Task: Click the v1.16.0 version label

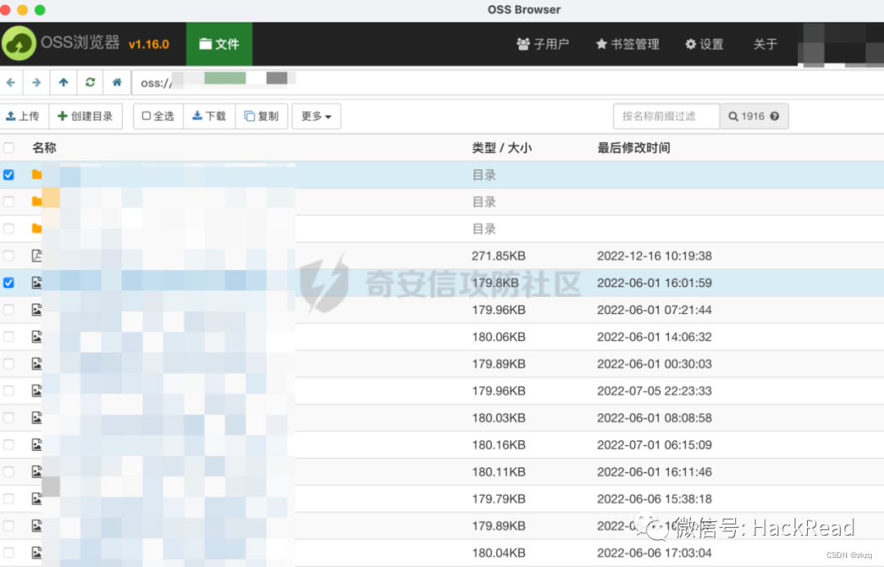Action: (x=149, y=44)
